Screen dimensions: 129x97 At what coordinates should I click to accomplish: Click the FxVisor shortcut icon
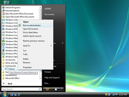click(x=6, y=69)
